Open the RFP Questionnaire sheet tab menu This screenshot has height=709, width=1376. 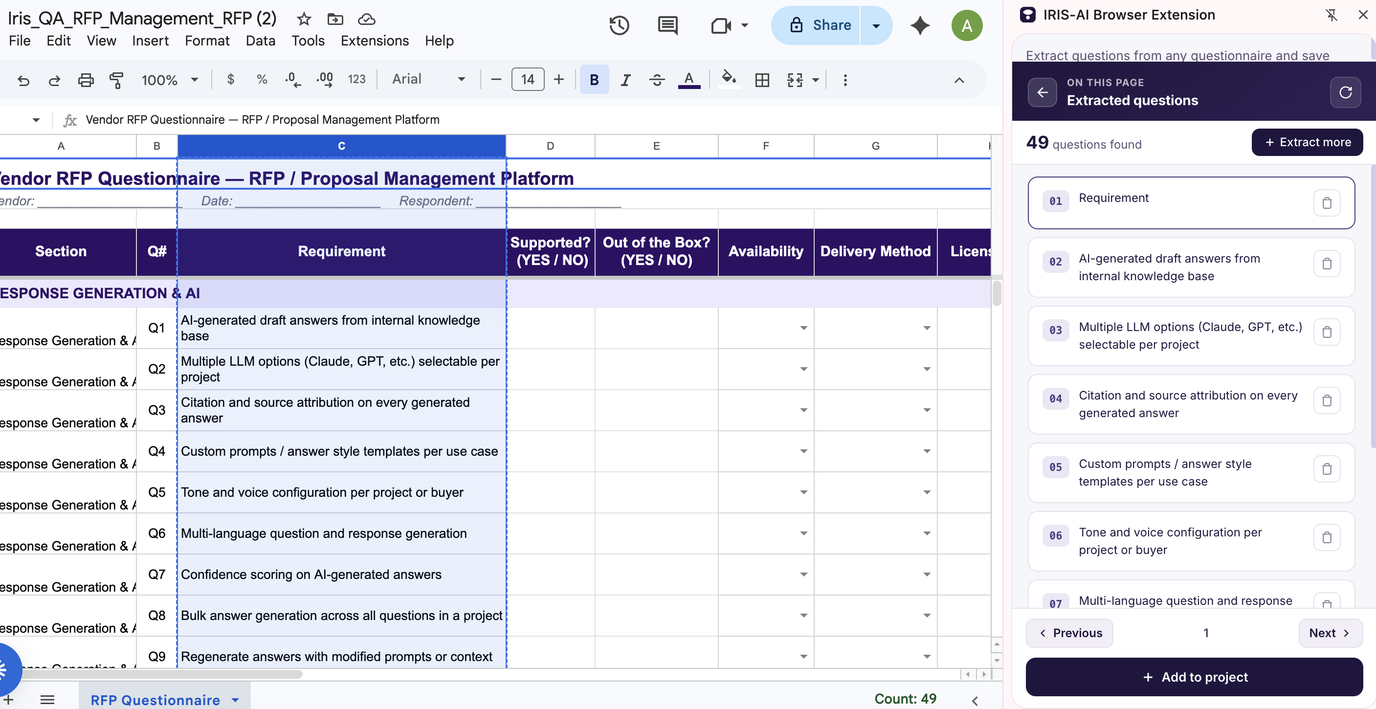point(236,700)
